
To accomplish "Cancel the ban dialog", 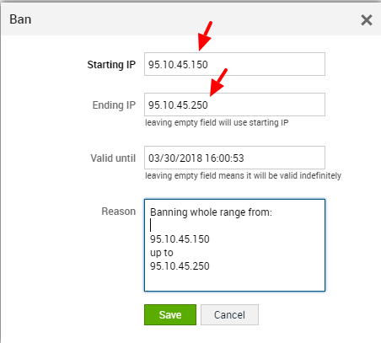I will pyautogui.click(x=229, y=314).
